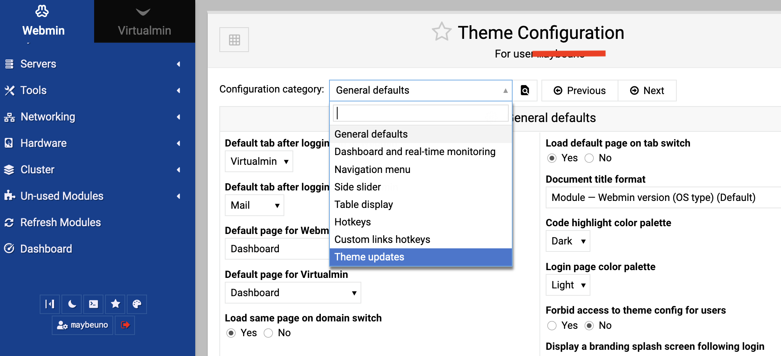
Task: Select Hotkeys option
Action: [x=421, y=222]
